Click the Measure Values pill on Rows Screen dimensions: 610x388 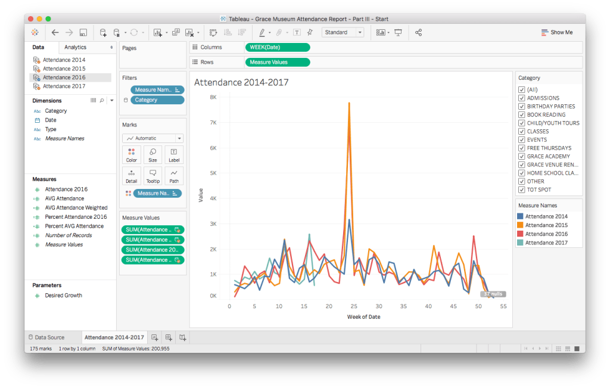pos(278,62)
